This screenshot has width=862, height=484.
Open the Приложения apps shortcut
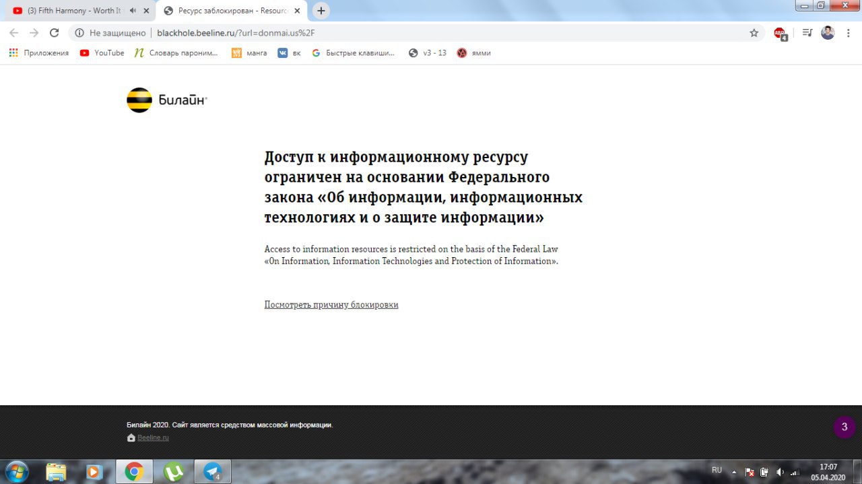[x=39, y=53]
